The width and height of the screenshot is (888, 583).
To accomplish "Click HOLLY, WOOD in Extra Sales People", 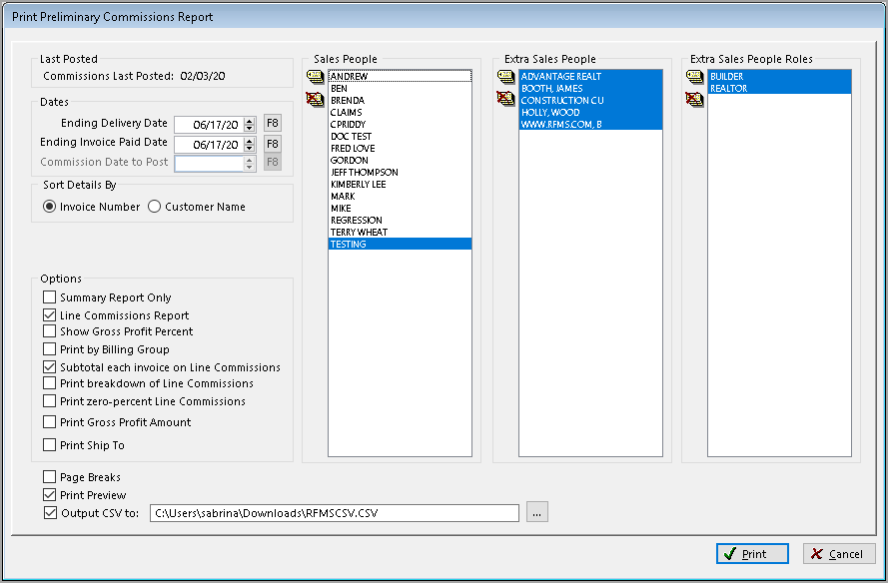I will click(x=590, y=112).
